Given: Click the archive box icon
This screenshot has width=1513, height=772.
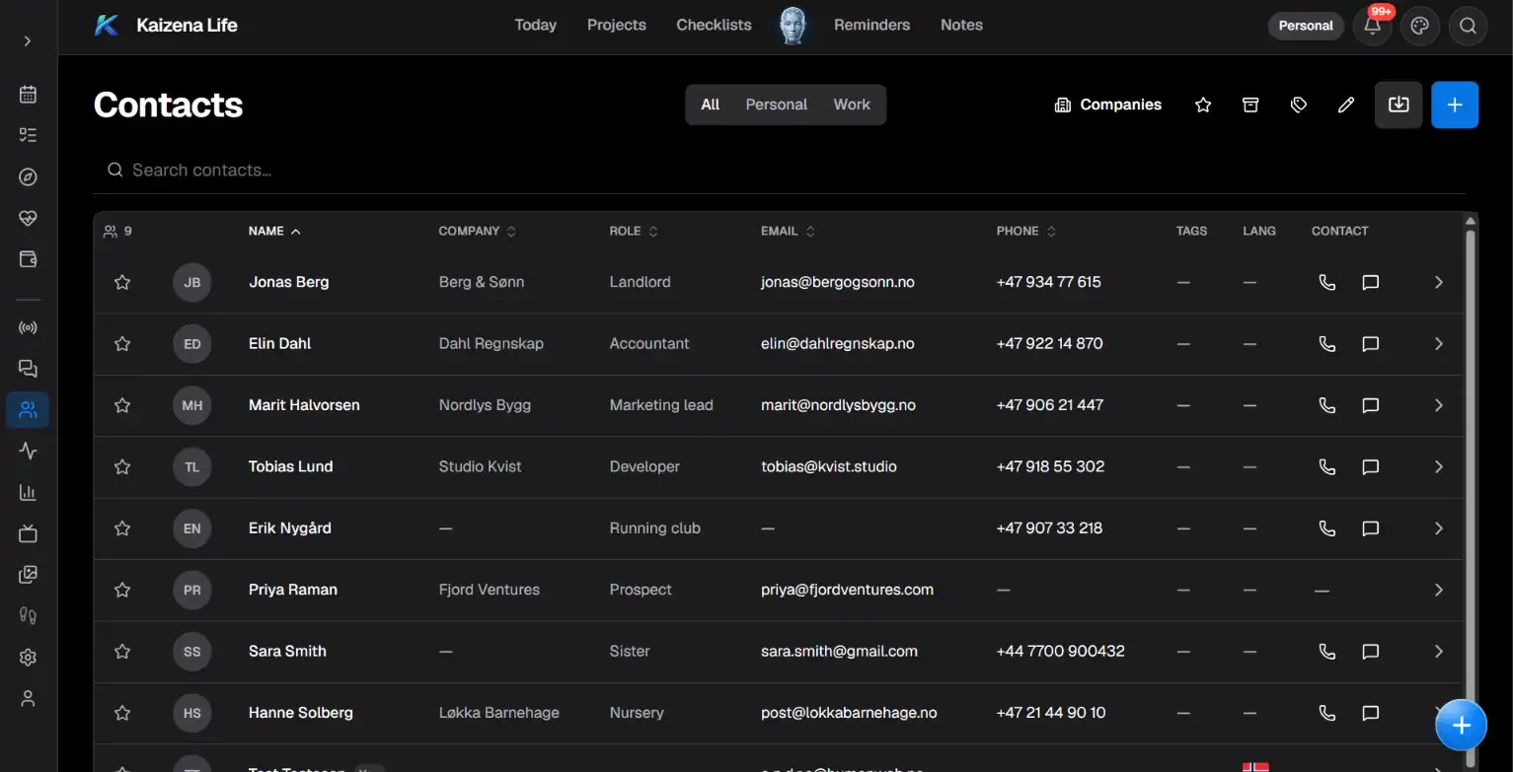Looking at the screenshot, I should 1250,105.
